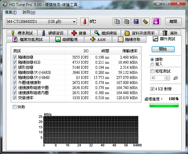
Task: Uncheck the 外圈連續讀取 checkbox
Action: click(15, 83)
